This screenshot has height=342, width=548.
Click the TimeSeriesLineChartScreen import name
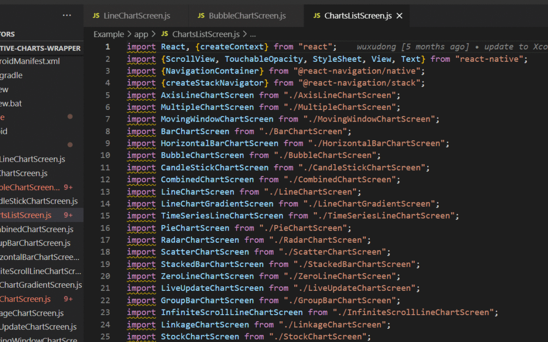click(222, 216)
